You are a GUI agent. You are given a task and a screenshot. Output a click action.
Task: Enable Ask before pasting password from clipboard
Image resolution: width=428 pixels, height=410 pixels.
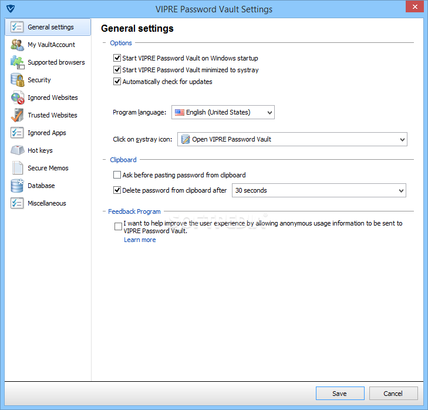117,175
